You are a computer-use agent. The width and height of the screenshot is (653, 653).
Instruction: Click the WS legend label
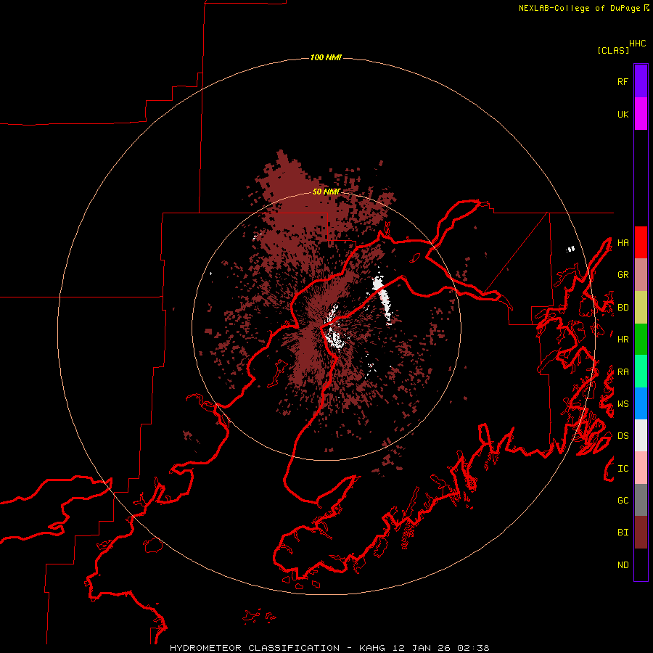(x=623, y=404)
